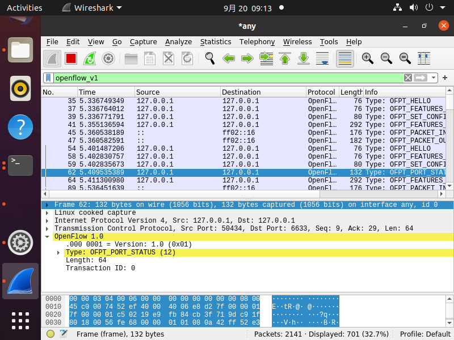Go back in packet history arrow
The width and height of the screenshot is (454, 340).
[229, 59]
